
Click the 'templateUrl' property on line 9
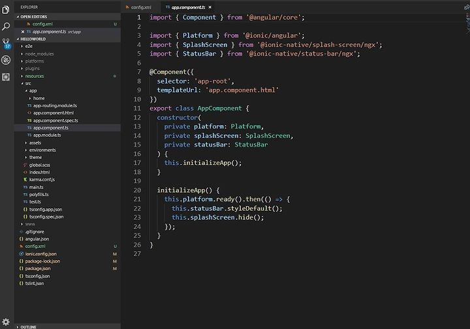177,90
